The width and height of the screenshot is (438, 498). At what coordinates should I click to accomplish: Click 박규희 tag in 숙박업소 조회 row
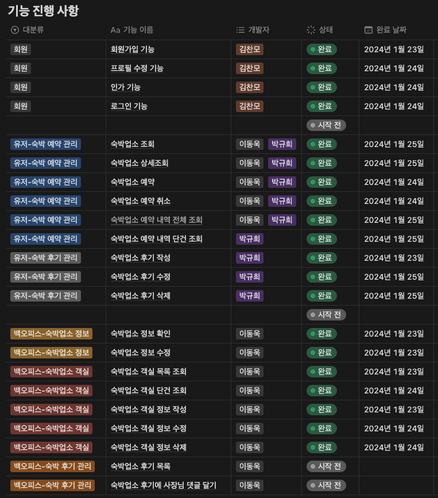(x=282, y=144)
